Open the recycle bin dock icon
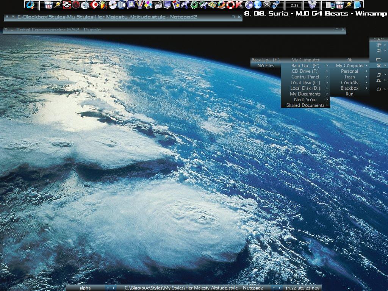 pyautogui.click(x=313, y=5)
